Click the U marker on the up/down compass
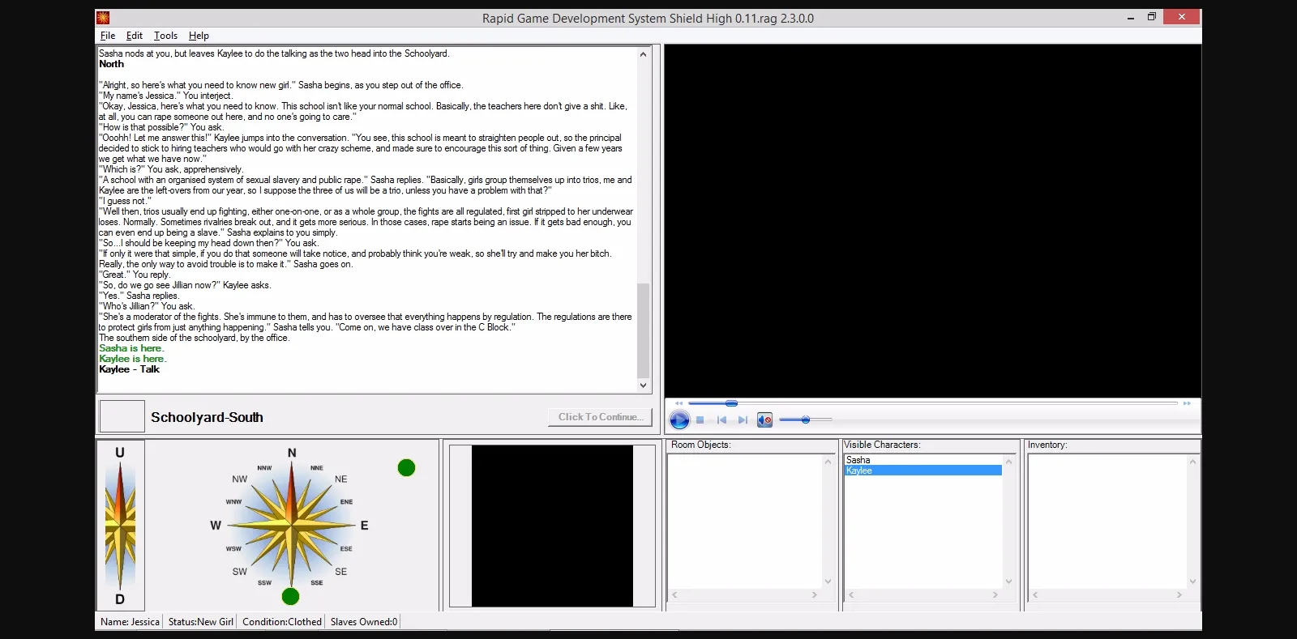The height and width of the screenshot is (639, 1297). click(x=120, y=453)
